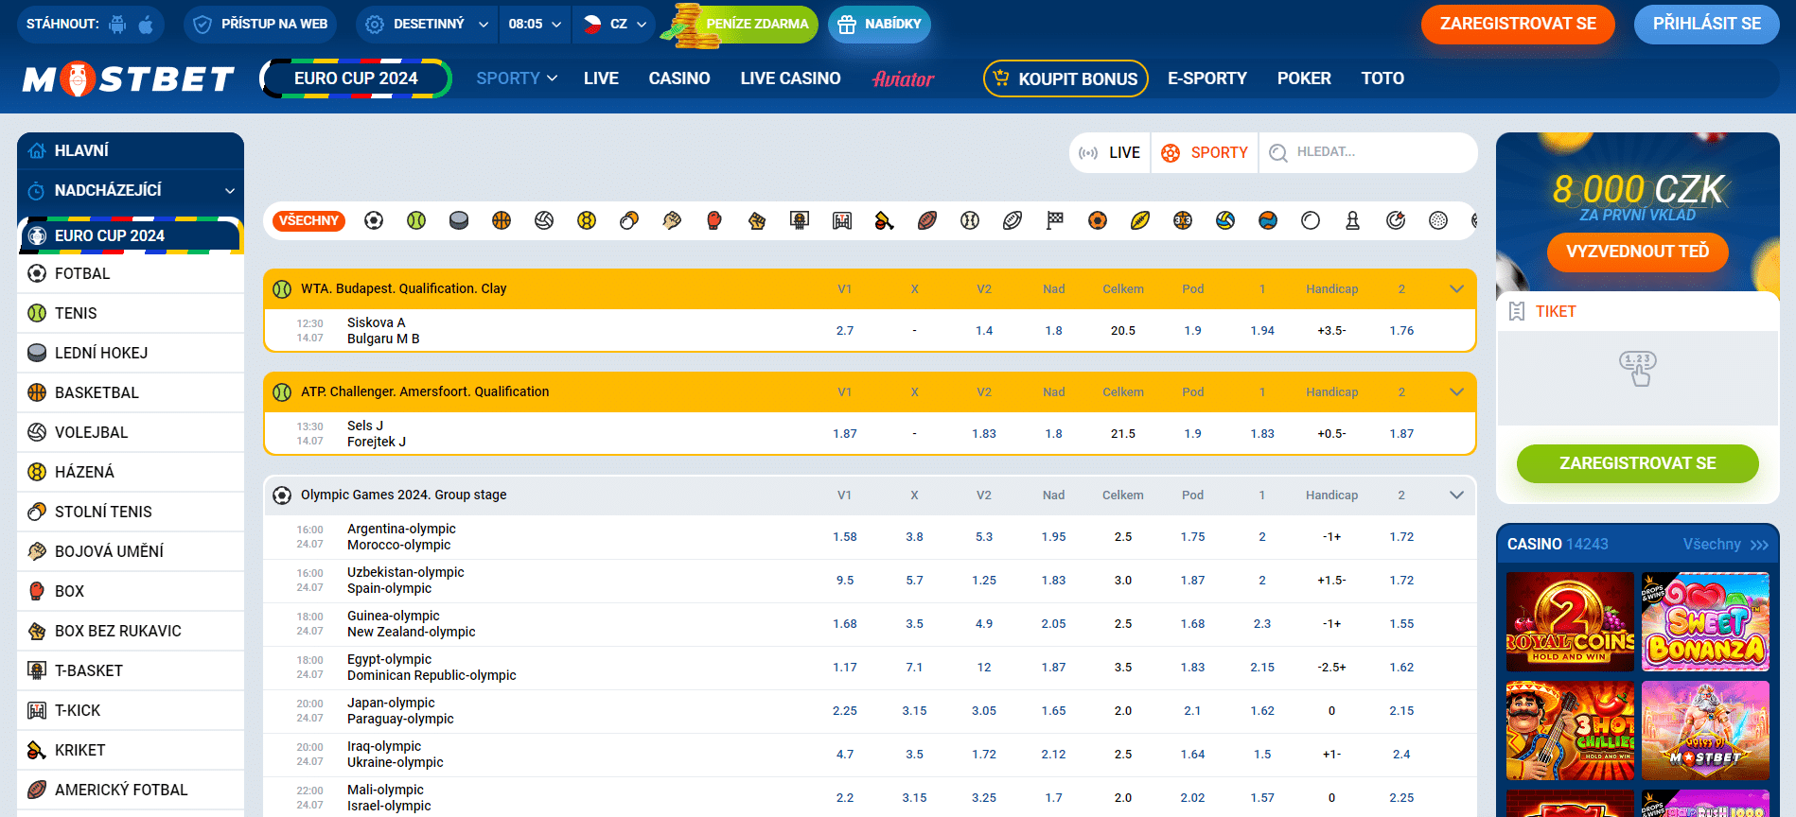Filter by the football ball icon

[x=374, y=220]
